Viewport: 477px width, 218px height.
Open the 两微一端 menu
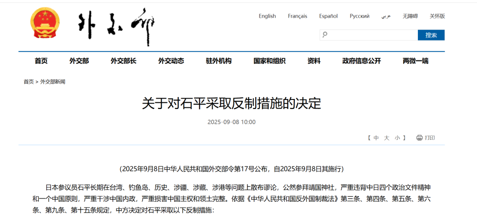[x=415, y=61]
